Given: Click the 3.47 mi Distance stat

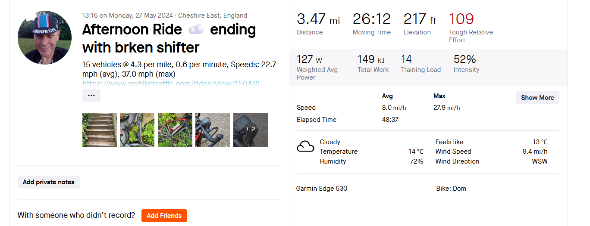Looking at the screenshot, I should coord(318,24).
